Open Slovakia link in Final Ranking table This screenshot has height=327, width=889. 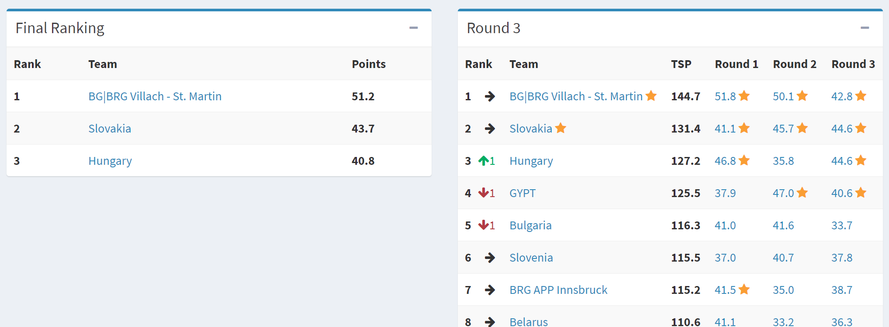pyautogui.click(x=110, y=129)
